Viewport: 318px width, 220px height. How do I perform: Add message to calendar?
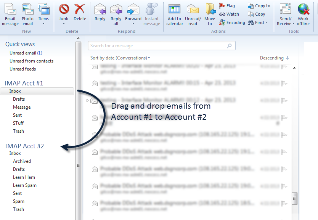click(x=174, y=14)
